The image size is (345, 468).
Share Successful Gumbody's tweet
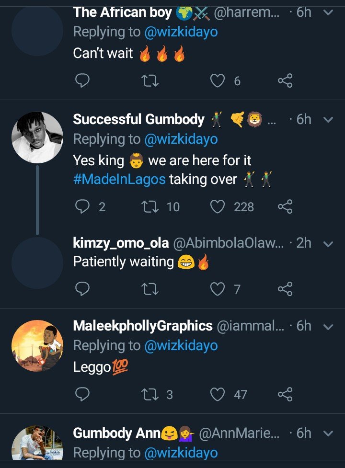point(285,206)
